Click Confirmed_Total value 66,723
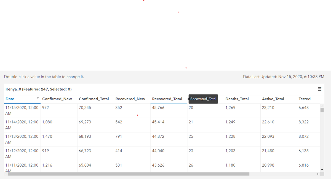 pos(85,151)
